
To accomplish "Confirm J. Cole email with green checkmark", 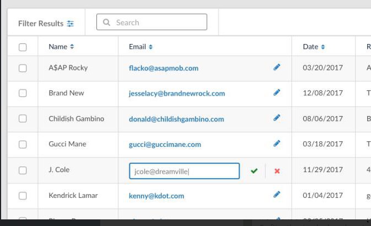I will point(254,170).
